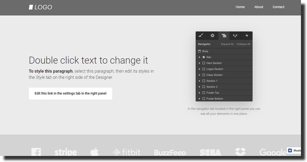Go to the Home menu item
The width and height of the screenshot is (307, 162).
[240, 7]
